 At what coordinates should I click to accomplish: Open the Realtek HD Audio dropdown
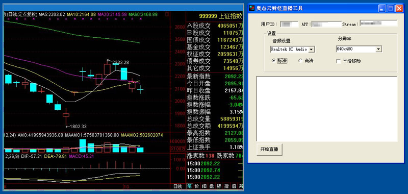click(x=292, y=49)
